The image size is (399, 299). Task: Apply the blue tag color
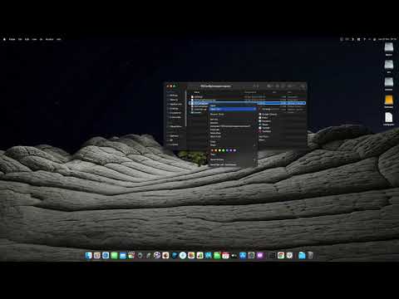click(x=227, y=150)
